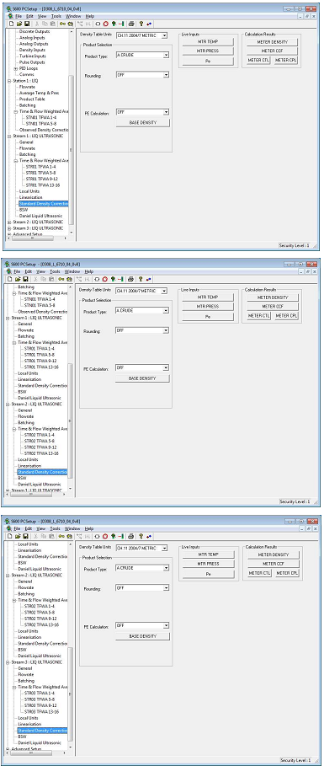
Task: Click the Open folder icon in top window toolbar
Action: (x=19, y=24)
